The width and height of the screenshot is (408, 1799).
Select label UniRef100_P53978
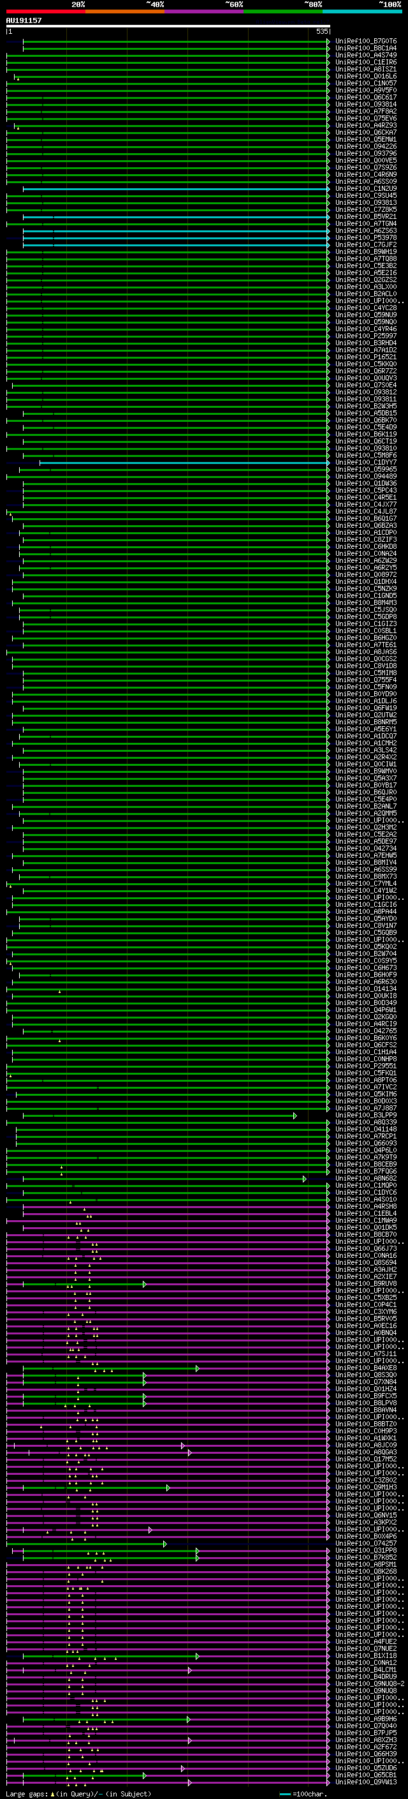click(x=365, y=237)
